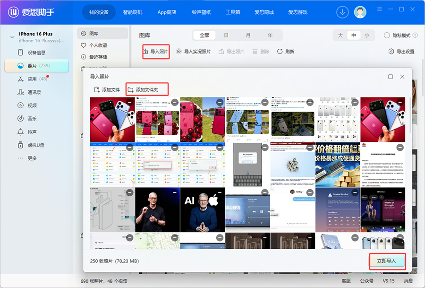Click 250 张照片 (70.23 MB) text

(x=114, y=261)
